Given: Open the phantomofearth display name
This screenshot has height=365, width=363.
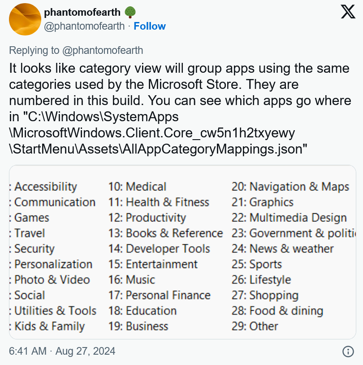Looking at the screenshot, I should tap(82, 12).
